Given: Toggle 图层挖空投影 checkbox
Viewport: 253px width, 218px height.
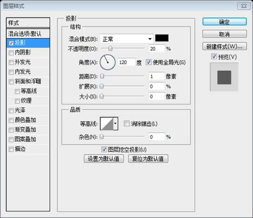Looking at the screenshot, I should coord(104,149).
